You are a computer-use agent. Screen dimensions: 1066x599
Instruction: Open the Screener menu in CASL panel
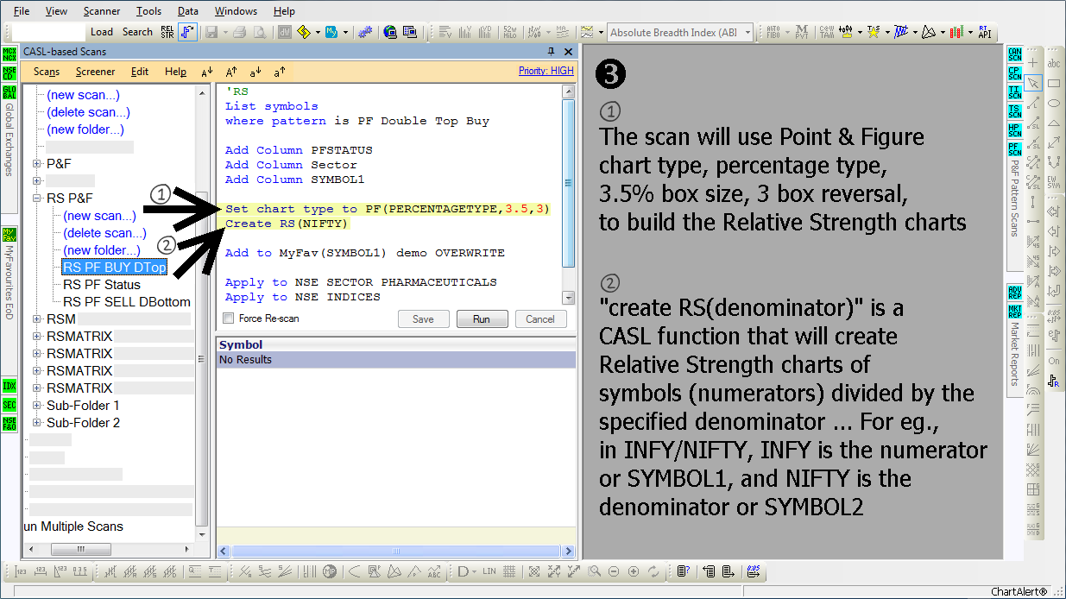click(x=95, y=73)
